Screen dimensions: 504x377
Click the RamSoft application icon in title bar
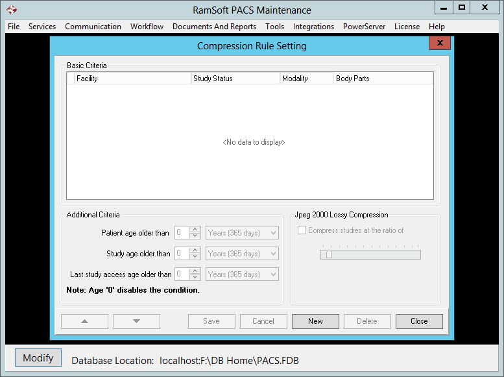12,10
